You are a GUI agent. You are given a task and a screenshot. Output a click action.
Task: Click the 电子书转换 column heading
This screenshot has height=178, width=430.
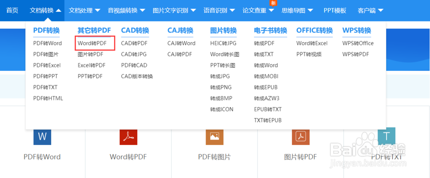click(x=270, y=30)
